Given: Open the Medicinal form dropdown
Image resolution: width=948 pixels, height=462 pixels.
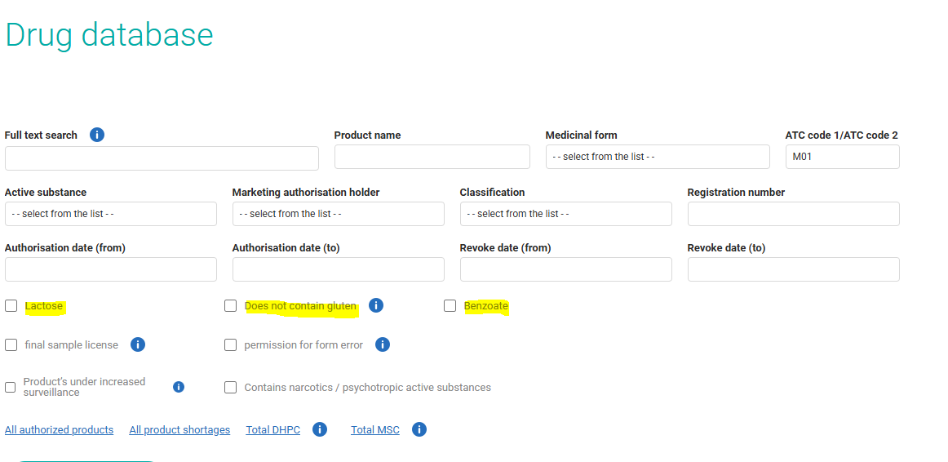Looking at the screenshot, I should (657, 157).
